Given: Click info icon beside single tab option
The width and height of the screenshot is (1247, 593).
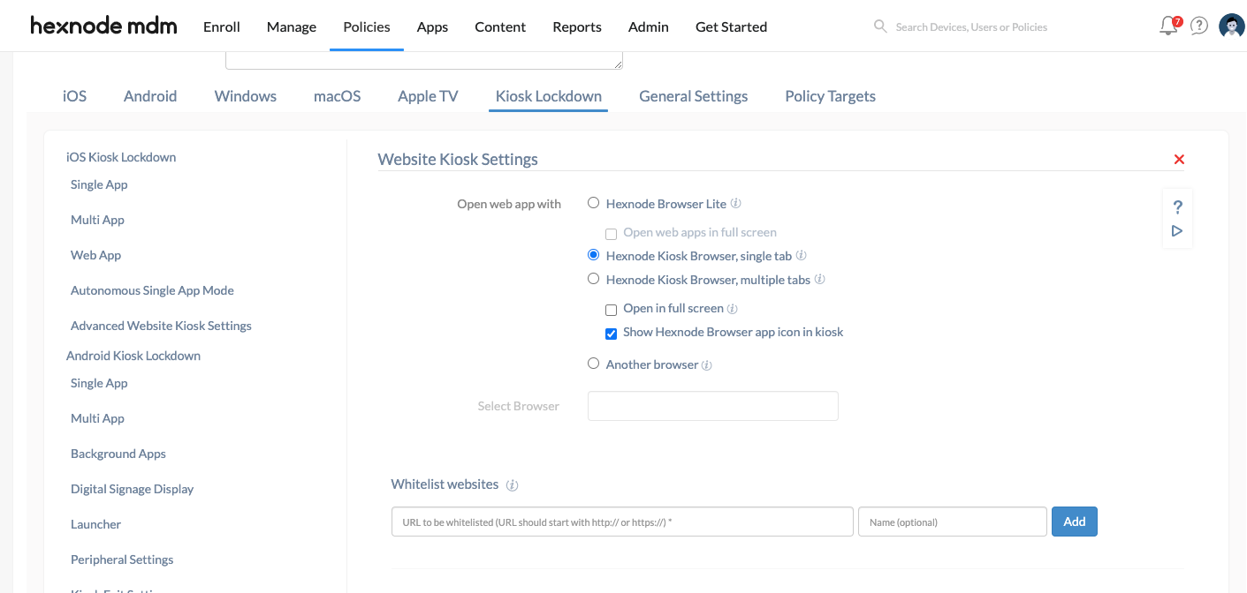Looking at the screenshot, I should tap(802, 256).
